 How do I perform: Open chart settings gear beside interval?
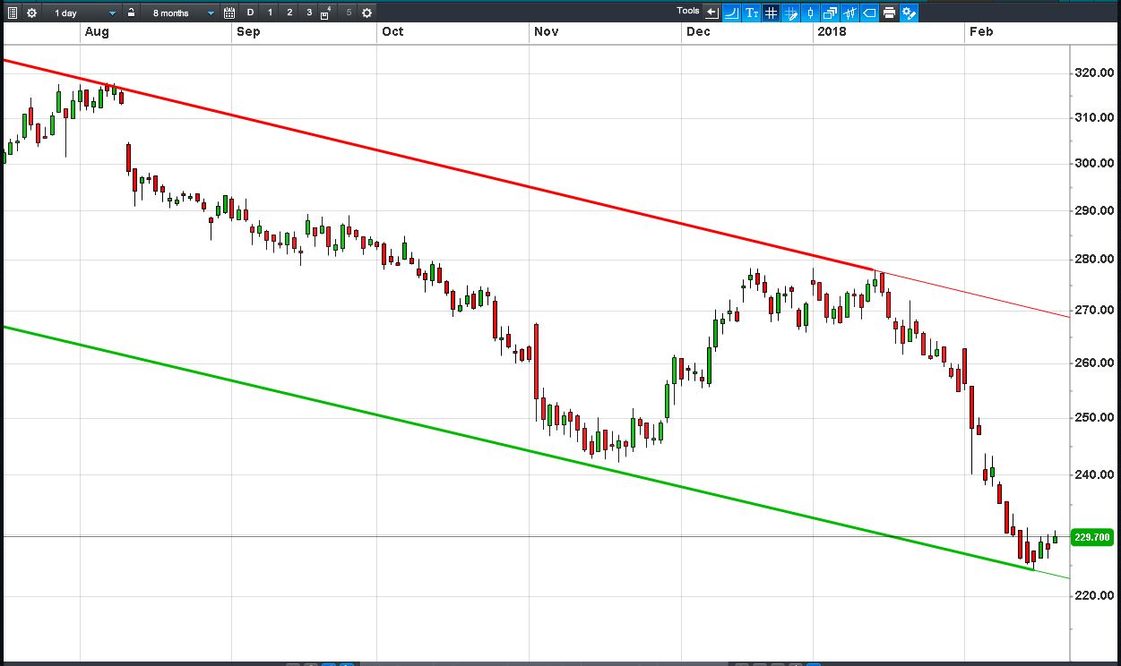pyautogui.click(x=32, y=13)
